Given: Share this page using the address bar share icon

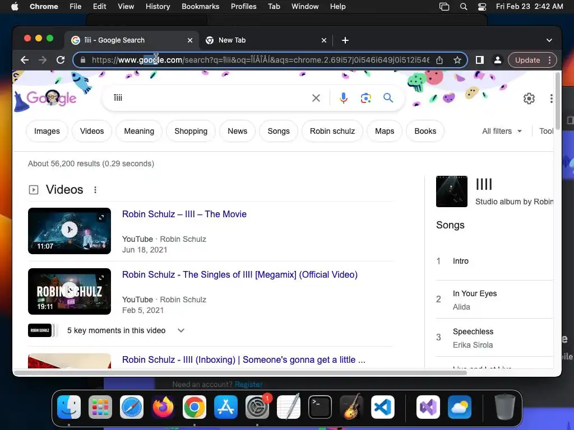Looking at the screenshot, I should pyautogui.click(x=439, y=60).
